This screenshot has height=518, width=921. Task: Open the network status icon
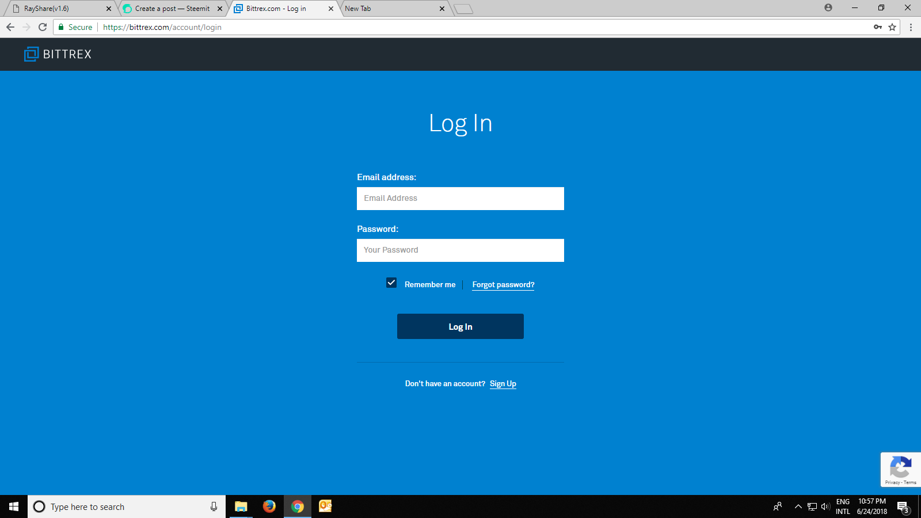812,506
